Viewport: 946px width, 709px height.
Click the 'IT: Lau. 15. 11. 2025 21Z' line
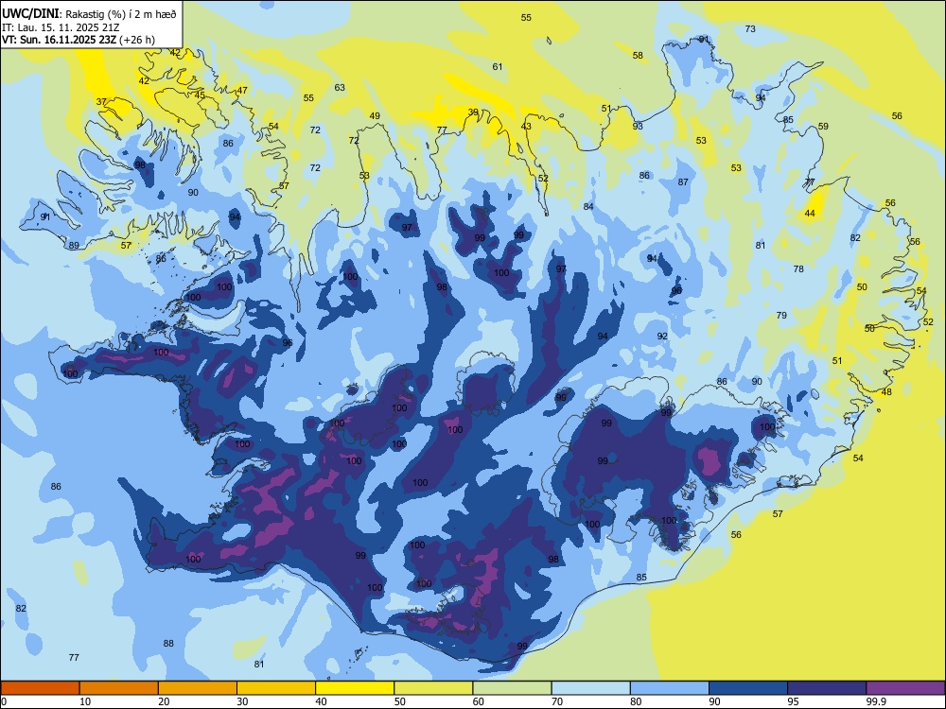(59, 27)
